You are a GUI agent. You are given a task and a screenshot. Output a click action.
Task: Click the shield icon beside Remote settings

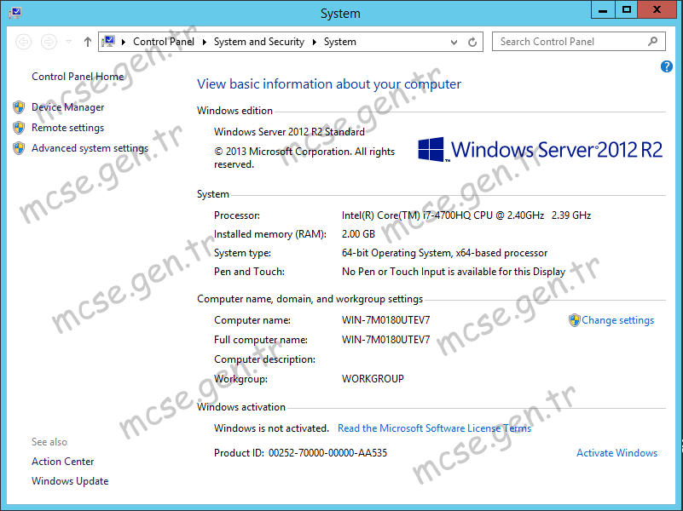tap(19, 128)
